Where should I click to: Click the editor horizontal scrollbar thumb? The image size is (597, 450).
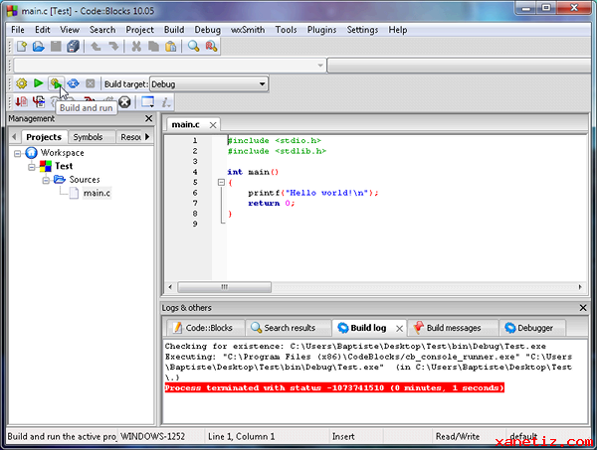point(224,287)
